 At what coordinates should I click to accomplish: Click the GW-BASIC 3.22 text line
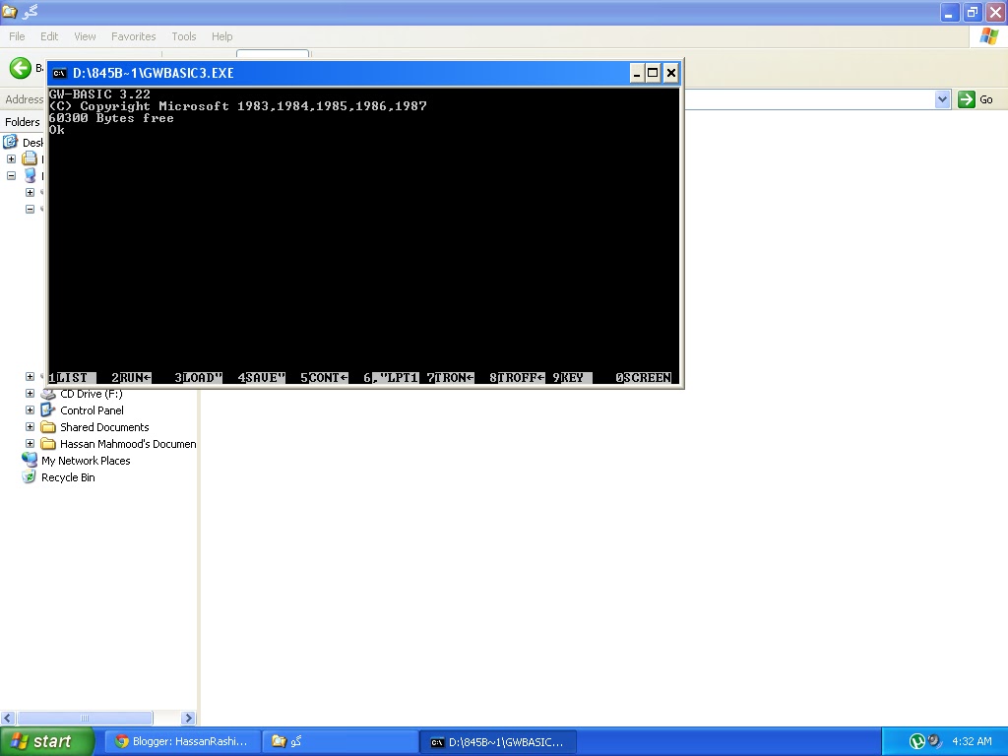(99, 94)
